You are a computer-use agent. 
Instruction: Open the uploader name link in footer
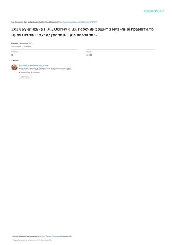pyautogui.click(x=49, y=236)
